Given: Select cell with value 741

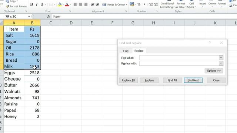Looking at the screenshot, I should [x=32, y=98].
